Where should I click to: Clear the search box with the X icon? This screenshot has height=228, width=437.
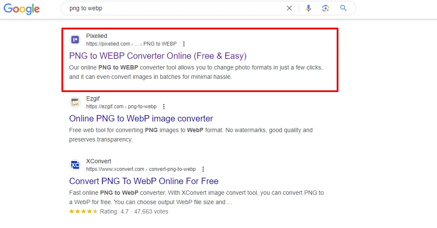289,9
